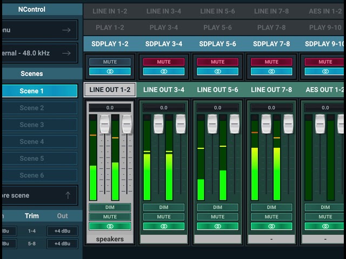Image resolution: width=346 pixels, height=259 pixels.
Task: Select the PLAY 3-4 source
Action: 164,28
